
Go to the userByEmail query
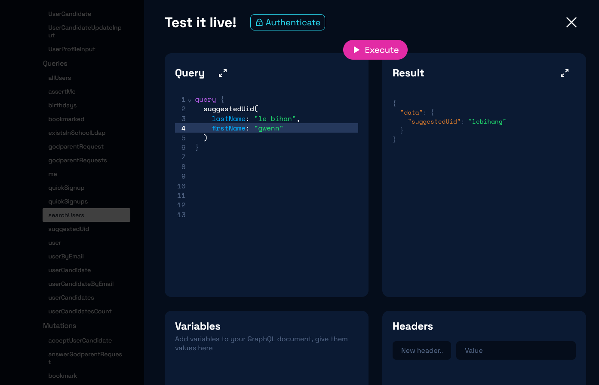(66, 256)
